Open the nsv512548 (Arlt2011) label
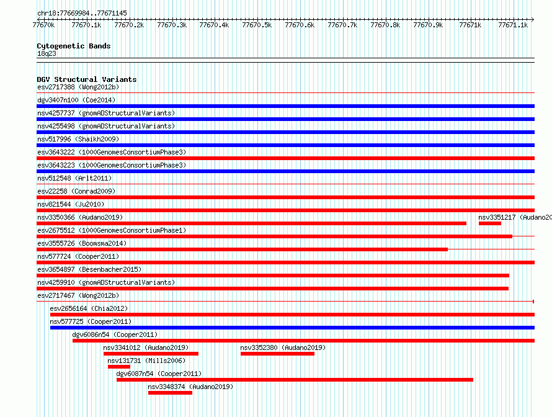 74,178
